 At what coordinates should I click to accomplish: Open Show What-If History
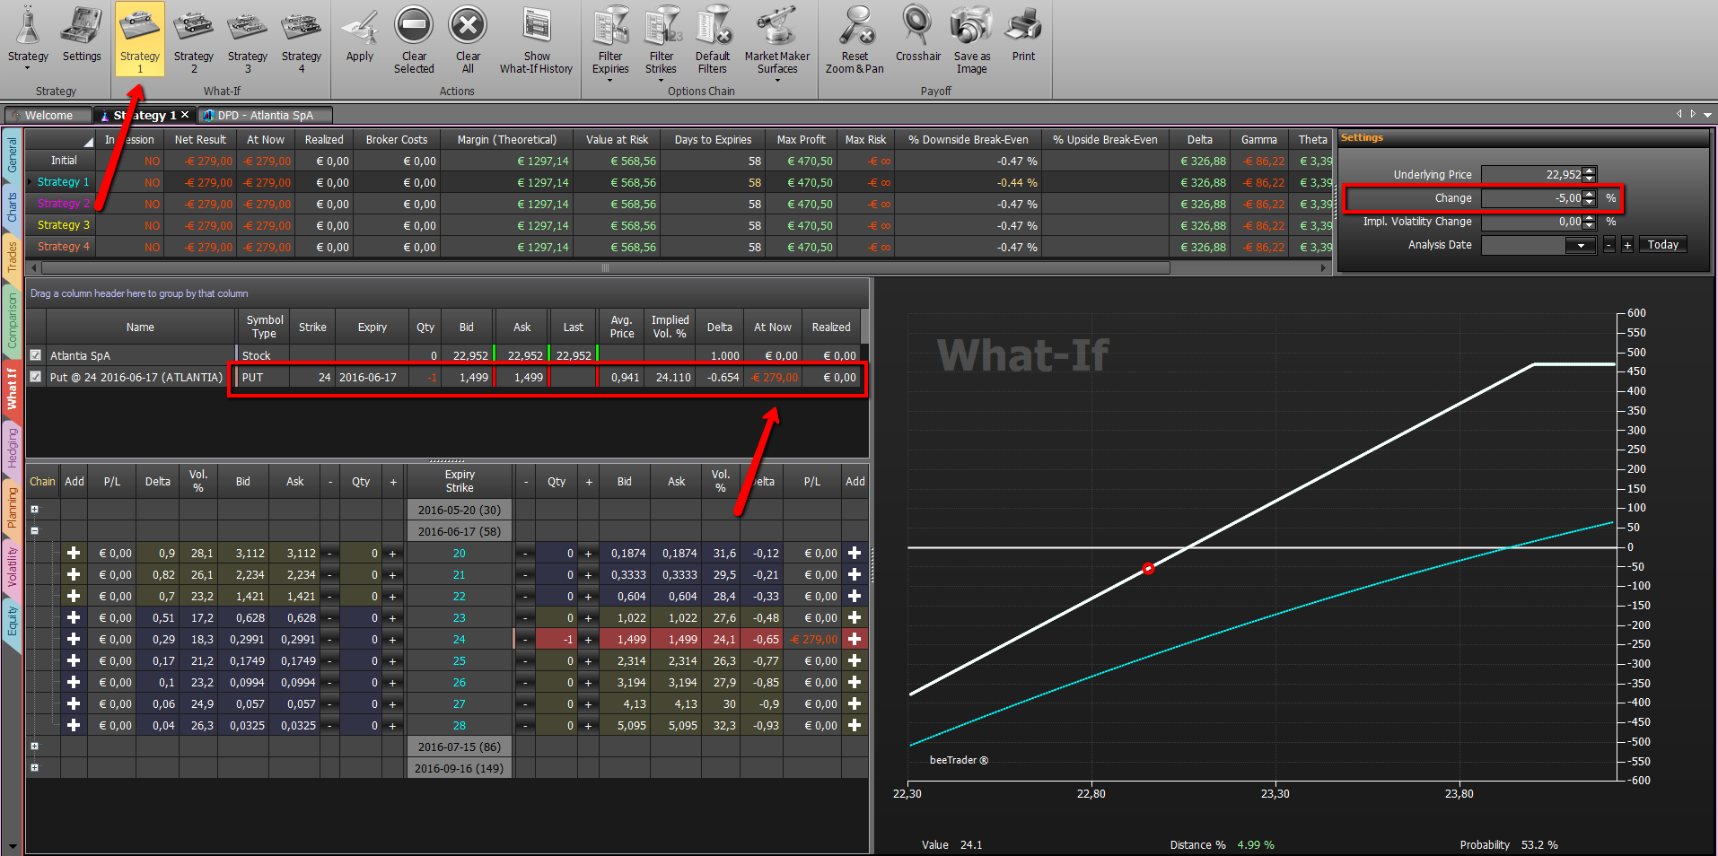tap(537, 26)
